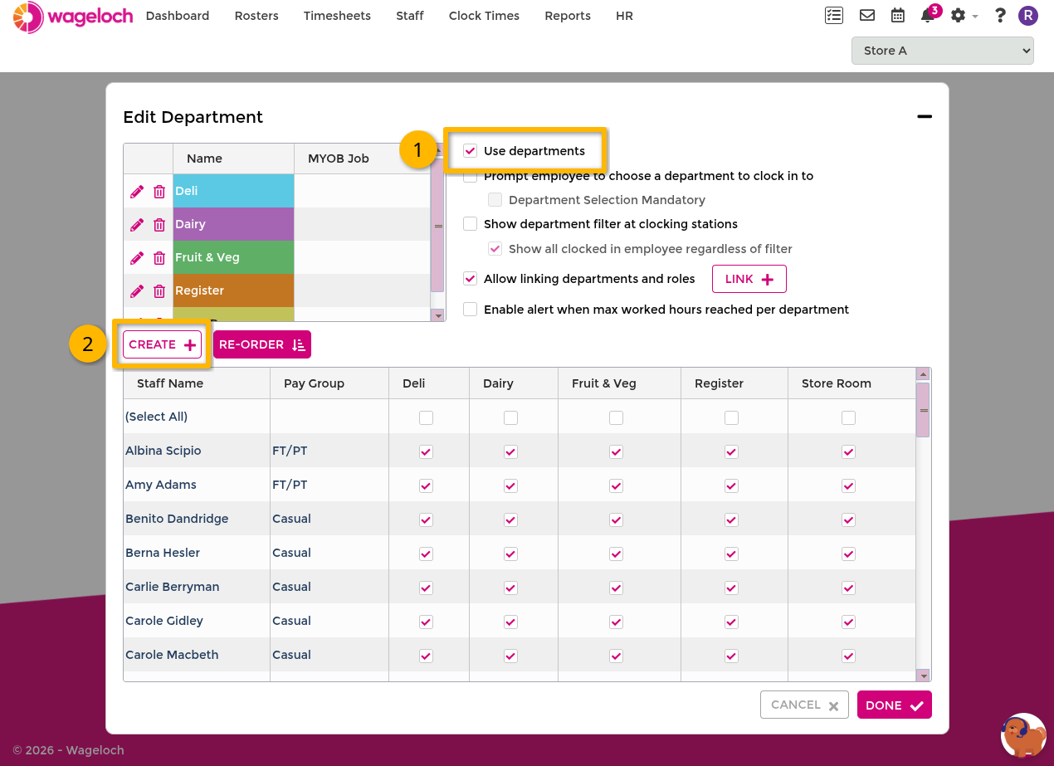1054x766 pixels.
Task: Open the support chat mascot icon
Action: [x=1023, y=735]
